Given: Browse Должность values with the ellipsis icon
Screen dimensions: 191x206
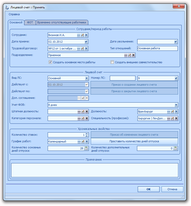Looking at the screenshot, I should pos(169,112).
